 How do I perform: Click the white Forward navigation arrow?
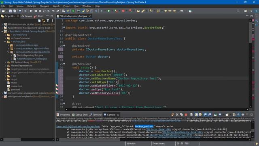coord(182,11)
